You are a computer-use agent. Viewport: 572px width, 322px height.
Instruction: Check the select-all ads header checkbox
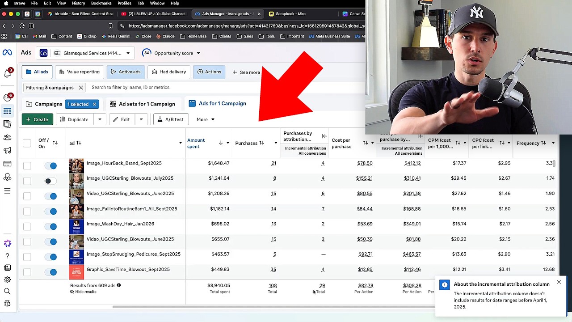point(27,143)
